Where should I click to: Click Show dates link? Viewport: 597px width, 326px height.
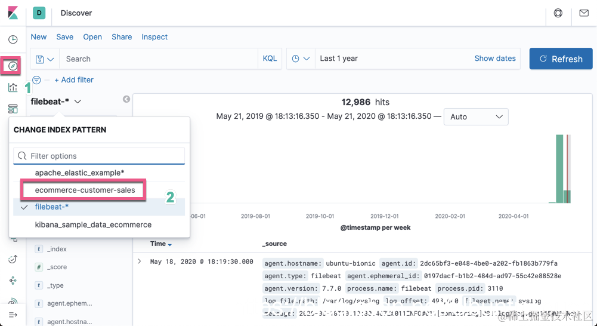point(495,59)
